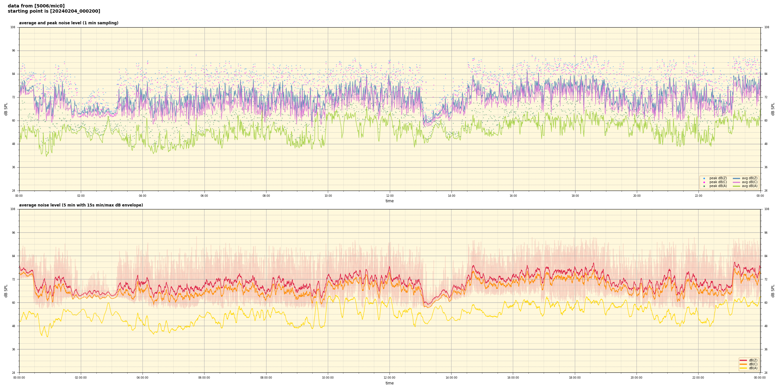Click the 'peak dB(C)' legend text
The height and width of the screenshot is (389, 779).
(x=718, y=182)
